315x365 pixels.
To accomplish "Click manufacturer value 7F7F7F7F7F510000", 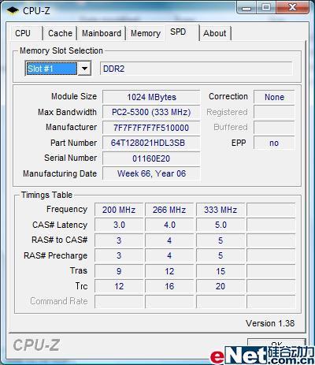I will (151, 128).
